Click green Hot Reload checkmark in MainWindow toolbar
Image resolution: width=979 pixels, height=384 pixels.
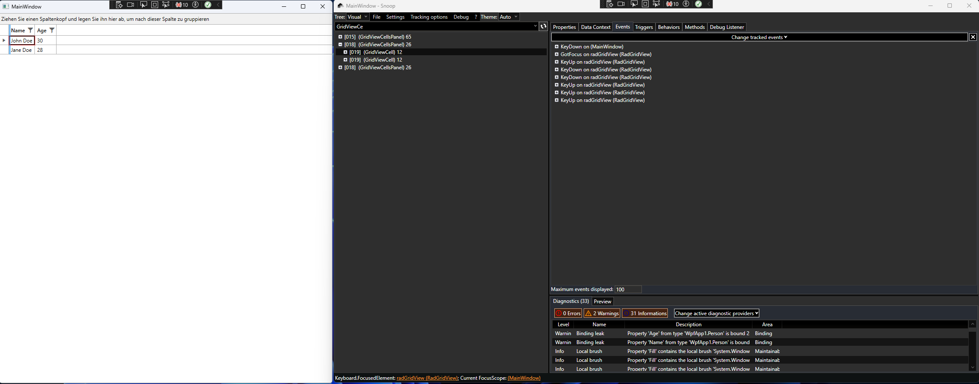click(x=208, y=5)
